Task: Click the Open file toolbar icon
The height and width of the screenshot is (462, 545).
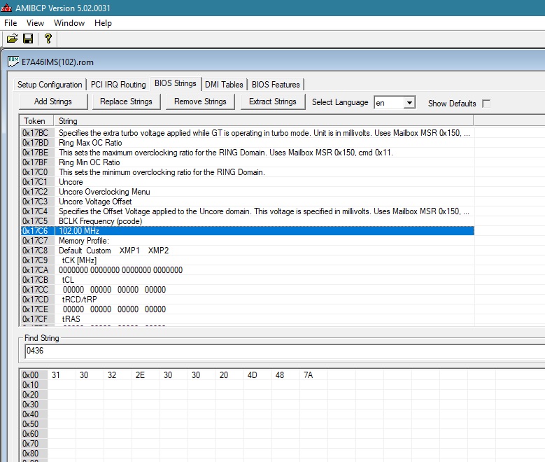Action: pos(12,38)
